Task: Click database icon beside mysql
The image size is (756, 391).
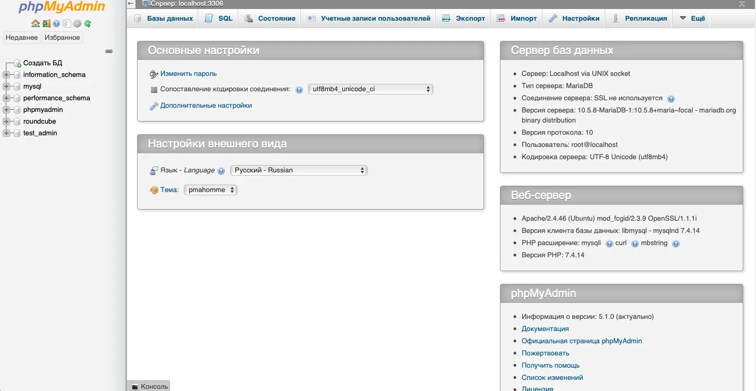Action: 17,86
